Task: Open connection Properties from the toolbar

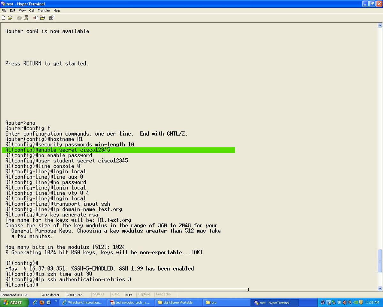Action: 51,18
